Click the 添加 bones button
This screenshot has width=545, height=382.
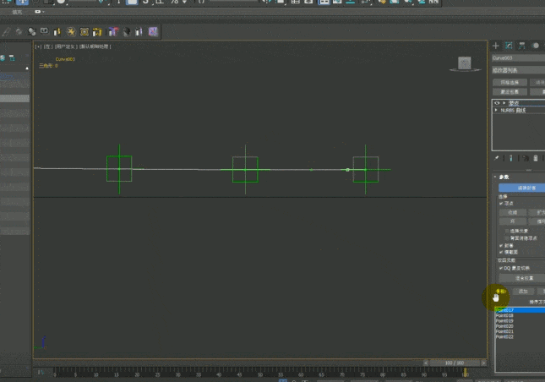[523, 292]
